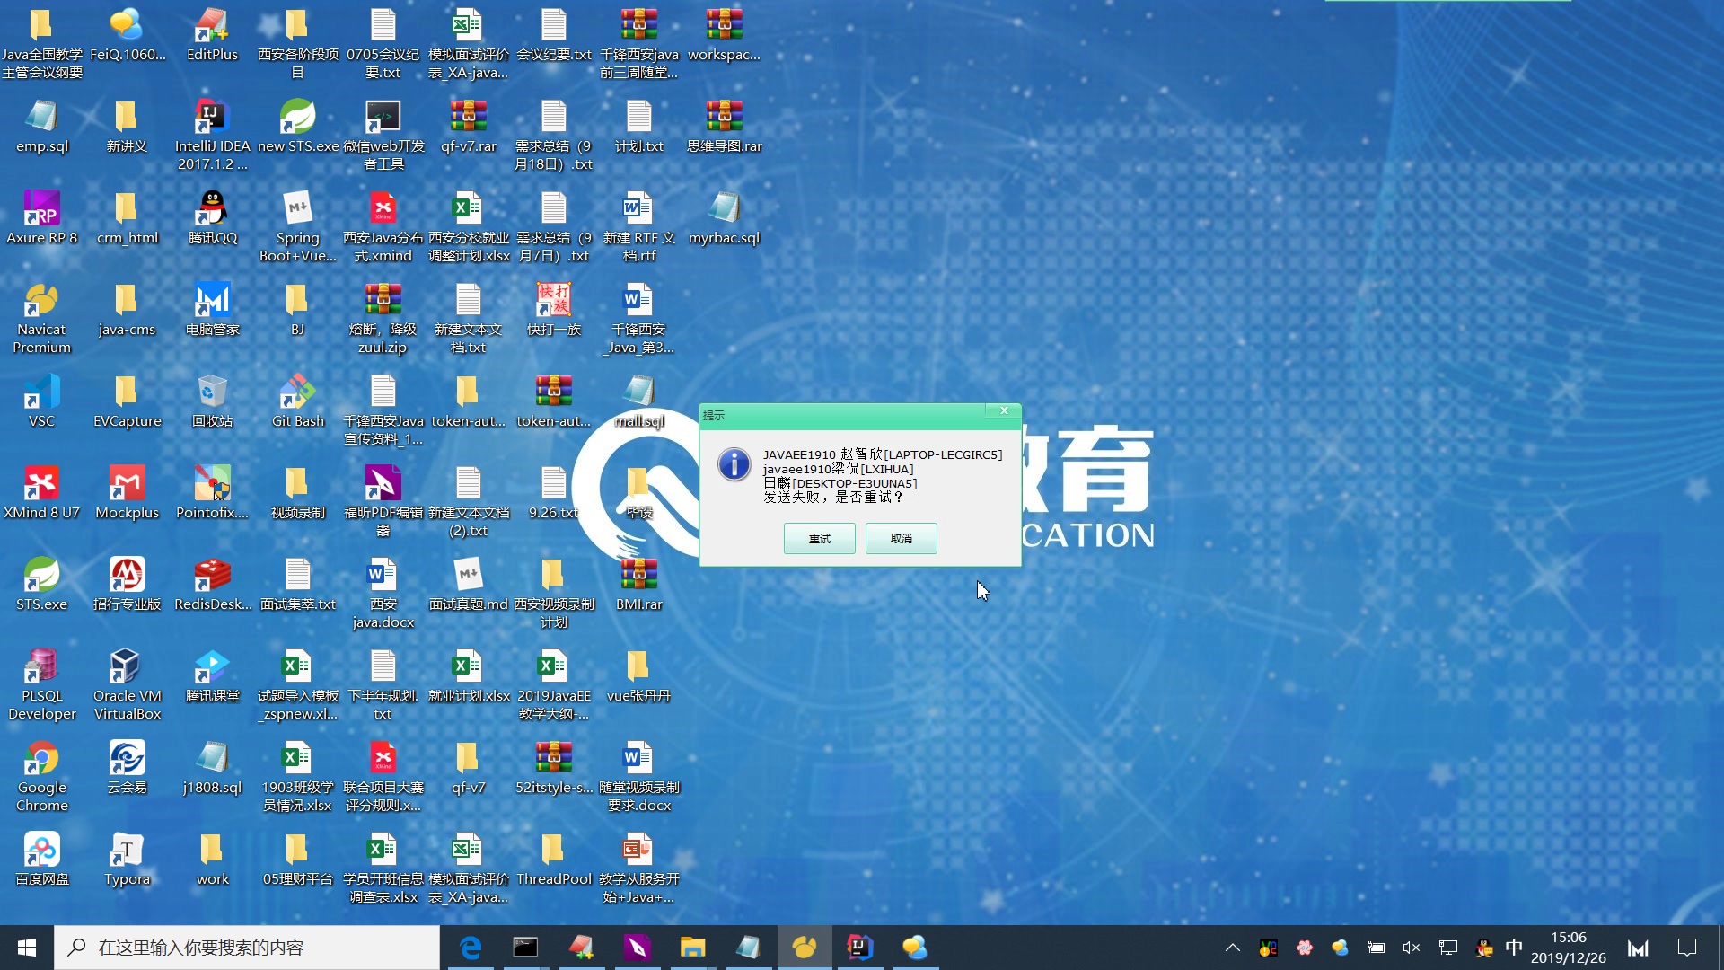Click the 重试 (retry) button
1724x970 pixels.
click(819, 538)
